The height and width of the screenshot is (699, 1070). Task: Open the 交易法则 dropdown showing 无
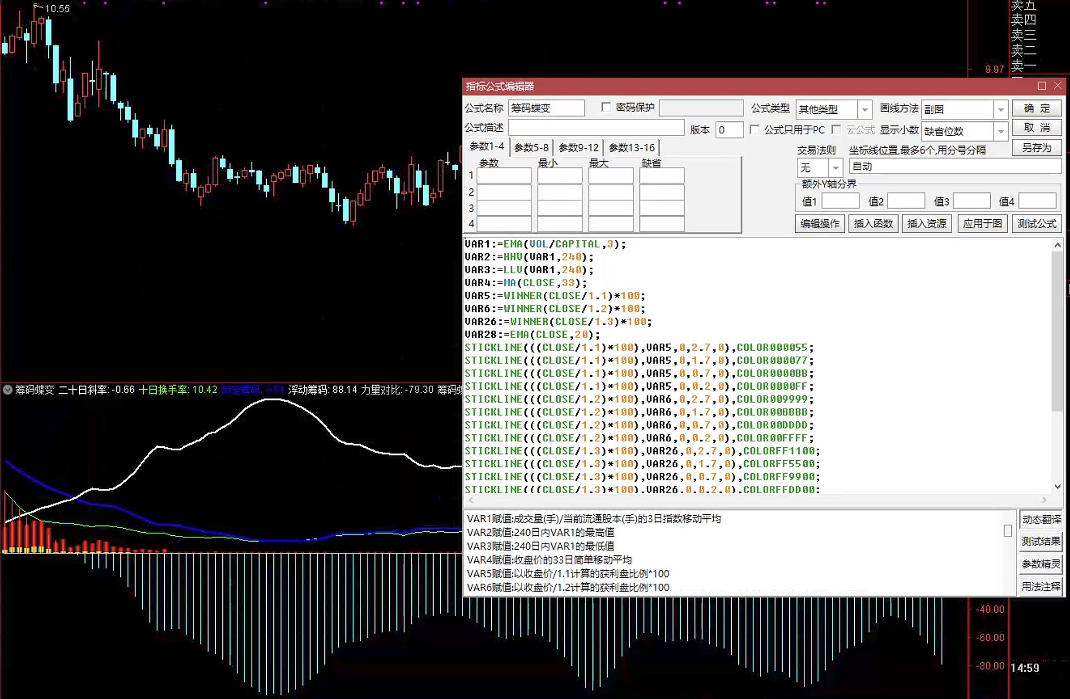835,167
